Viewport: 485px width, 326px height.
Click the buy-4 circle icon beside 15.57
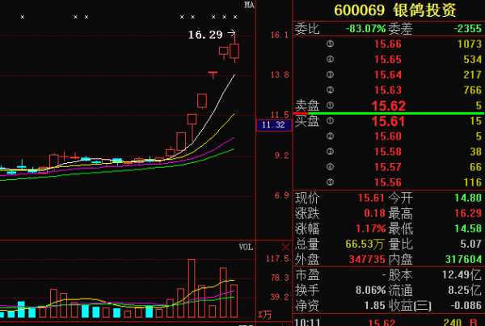[330, 167]
